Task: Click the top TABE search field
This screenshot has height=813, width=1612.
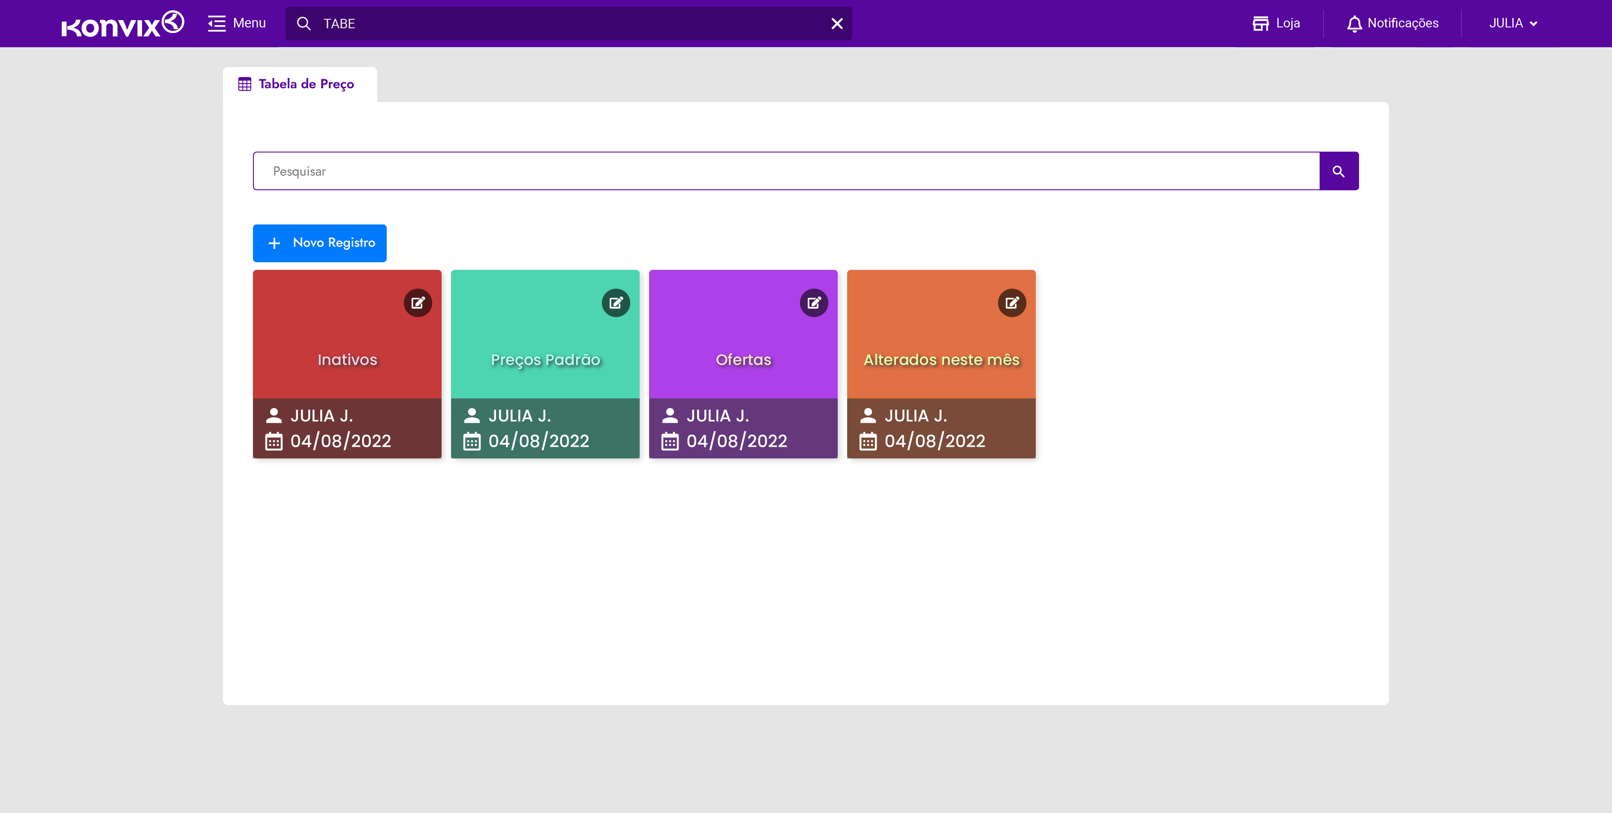Action: pyautogui.click(x=563, y=24)
